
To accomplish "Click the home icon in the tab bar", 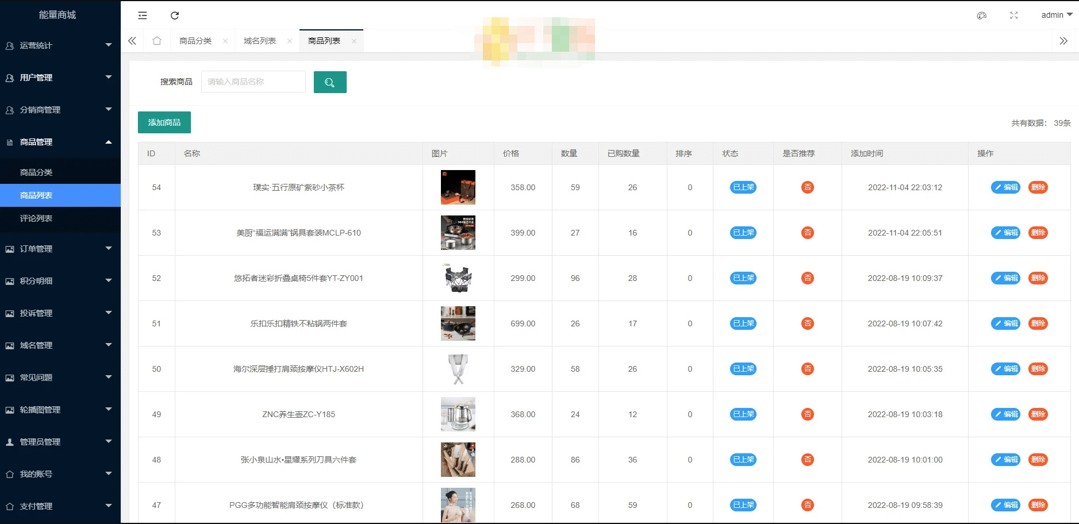I will [x=158, y=41].
